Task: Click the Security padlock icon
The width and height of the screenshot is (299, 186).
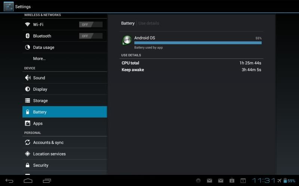Action: pyautogui.click(x=27, y=165)
